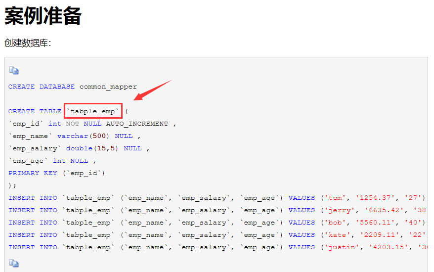Click the text 创建数据库:

tap(28, 43)
